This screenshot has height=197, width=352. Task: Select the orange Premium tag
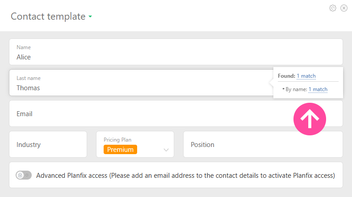(x=120, y=150)
